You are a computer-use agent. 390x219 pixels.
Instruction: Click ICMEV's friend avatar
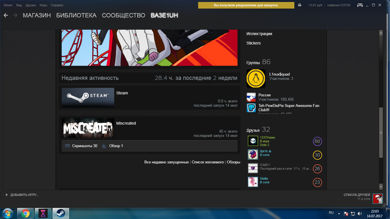point(253,168)
